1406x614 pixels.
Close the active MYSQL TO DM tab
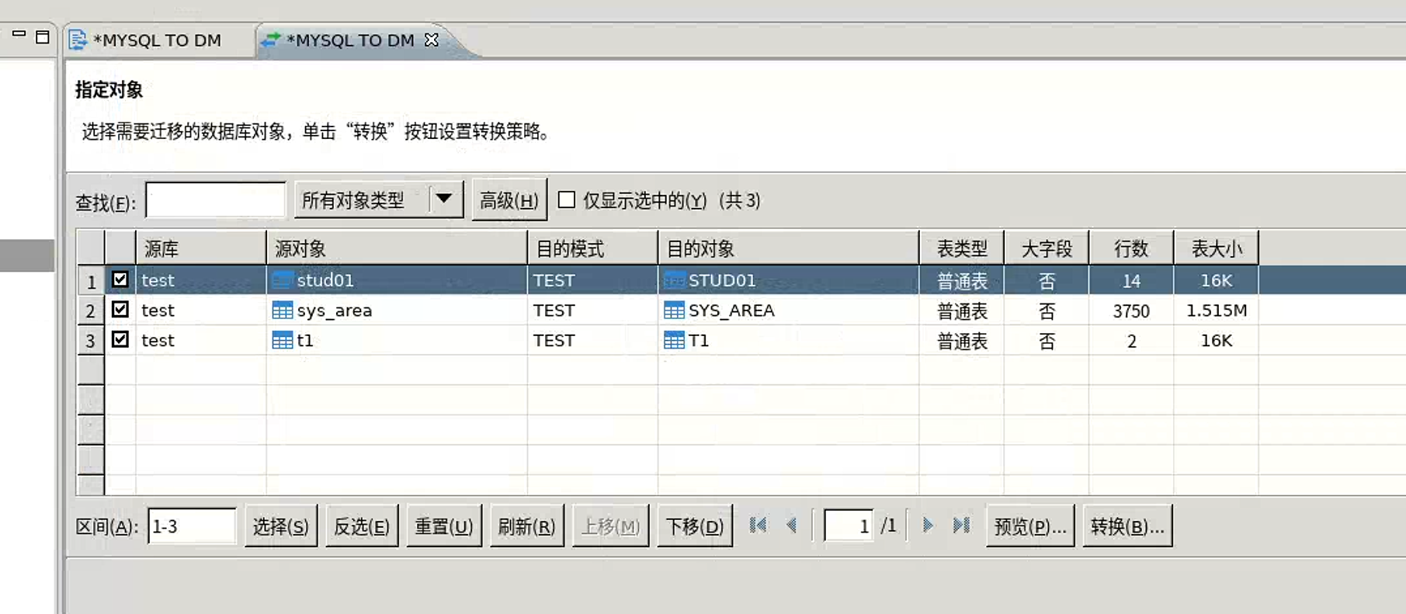click(432, 40)
